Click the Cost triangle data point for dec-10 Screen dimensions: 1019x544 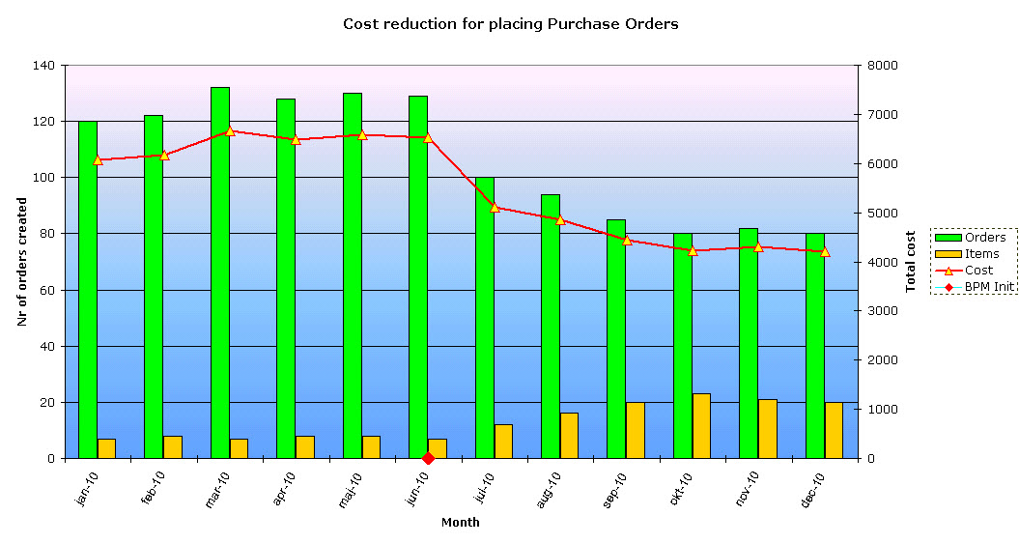(x=825, y=251)
